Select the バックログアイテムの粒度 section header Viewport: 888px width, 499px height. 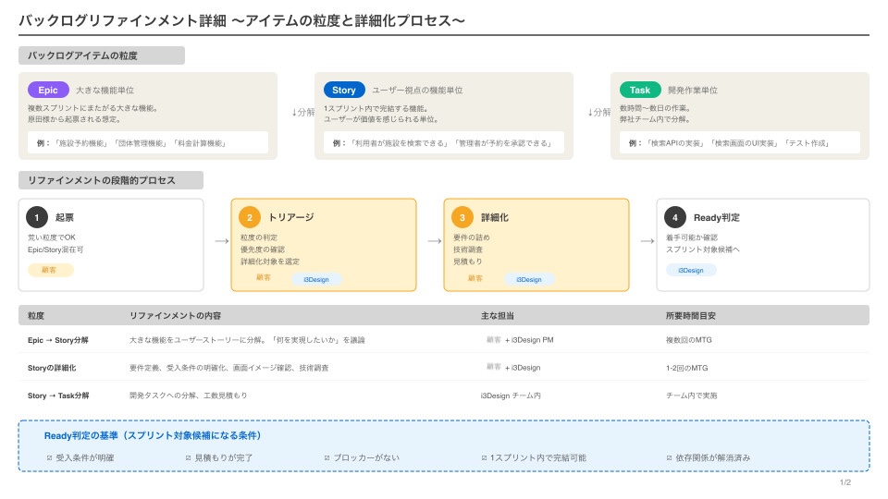click(102, 55)
